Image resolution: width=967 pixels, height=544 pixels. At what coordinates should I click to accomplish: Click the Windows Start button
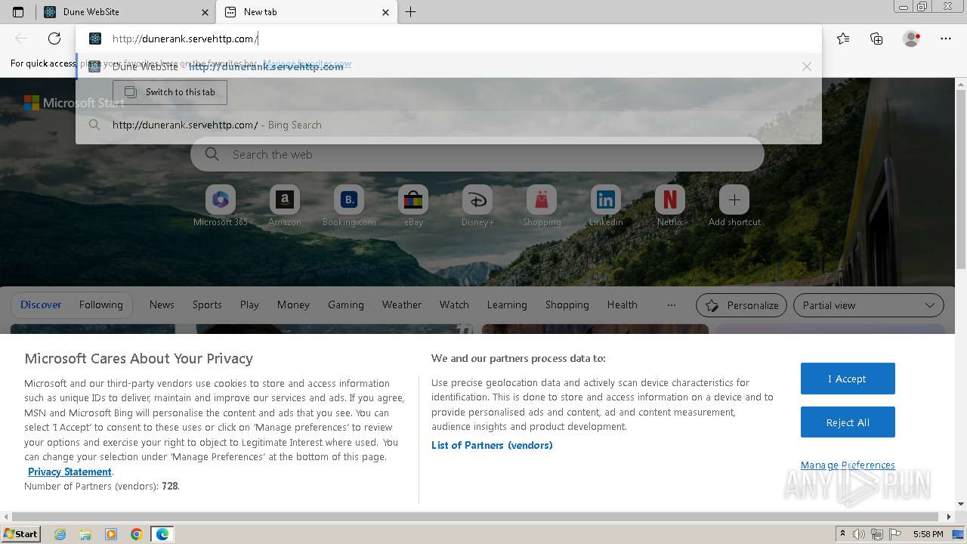point(20,534)
